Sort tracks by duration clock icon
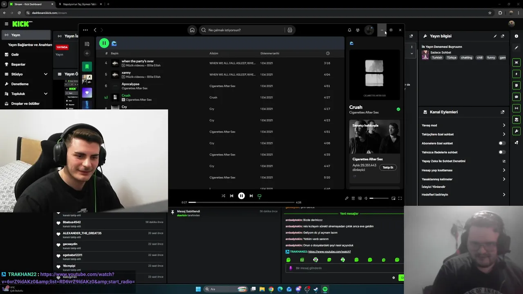The width and height of the screenshot is (523, 294). 328,53
